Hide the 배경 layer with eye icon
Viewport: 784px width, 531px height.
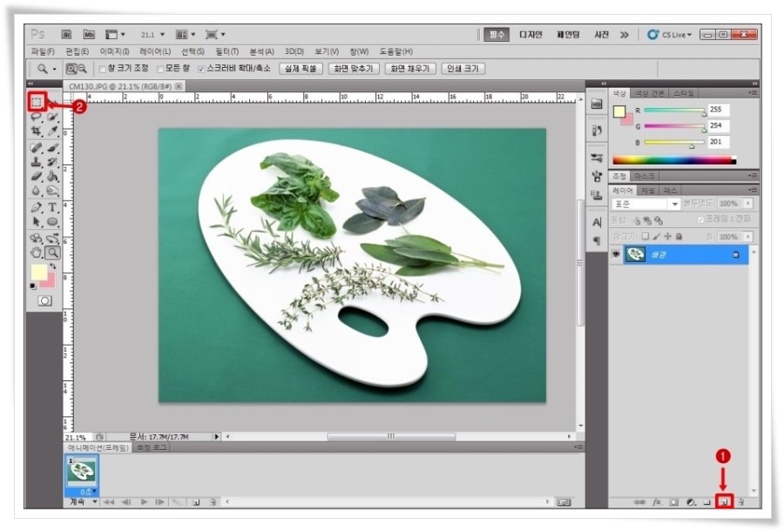click(x=616, y=254)
